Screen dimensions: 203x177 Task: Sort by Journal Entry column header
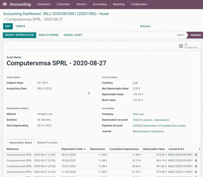click(x=176, y=149)
